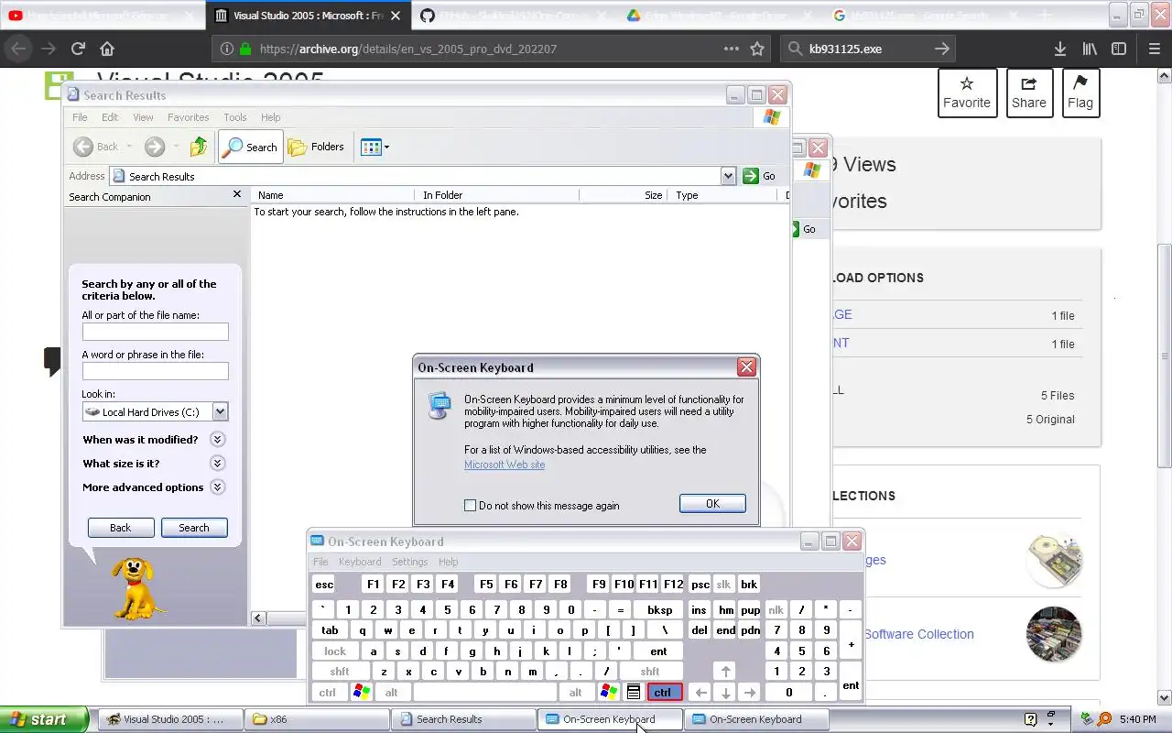
Task: Toggle the left ctrl key on keyboard
Action: coord(327,693)
